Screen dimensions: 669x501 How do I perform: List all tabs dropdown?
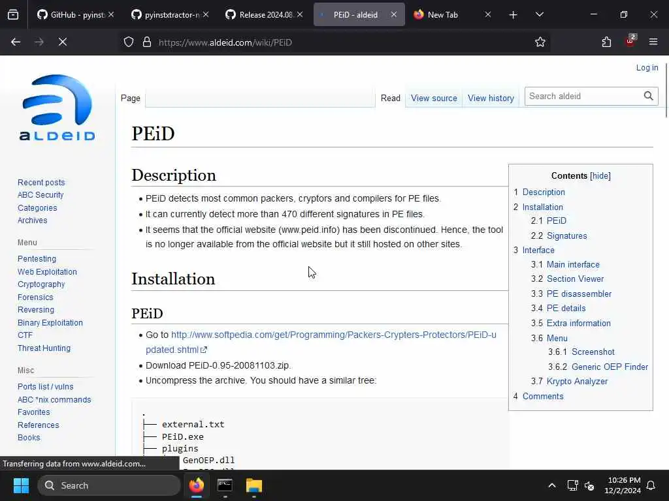pyautogui.click(x=540, y=14)
